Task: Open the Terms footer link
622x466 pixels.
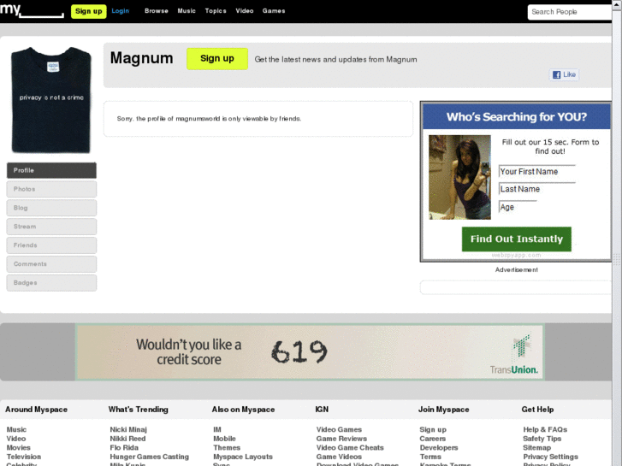Action: (x=430, y=457)
